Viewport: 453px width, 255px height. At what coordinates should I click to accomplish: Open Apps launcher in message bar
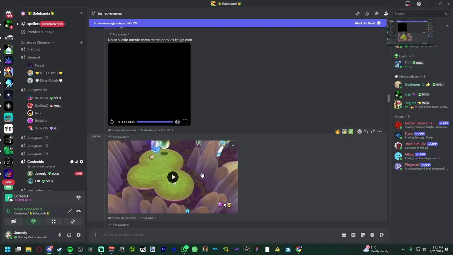click(382, 235)
